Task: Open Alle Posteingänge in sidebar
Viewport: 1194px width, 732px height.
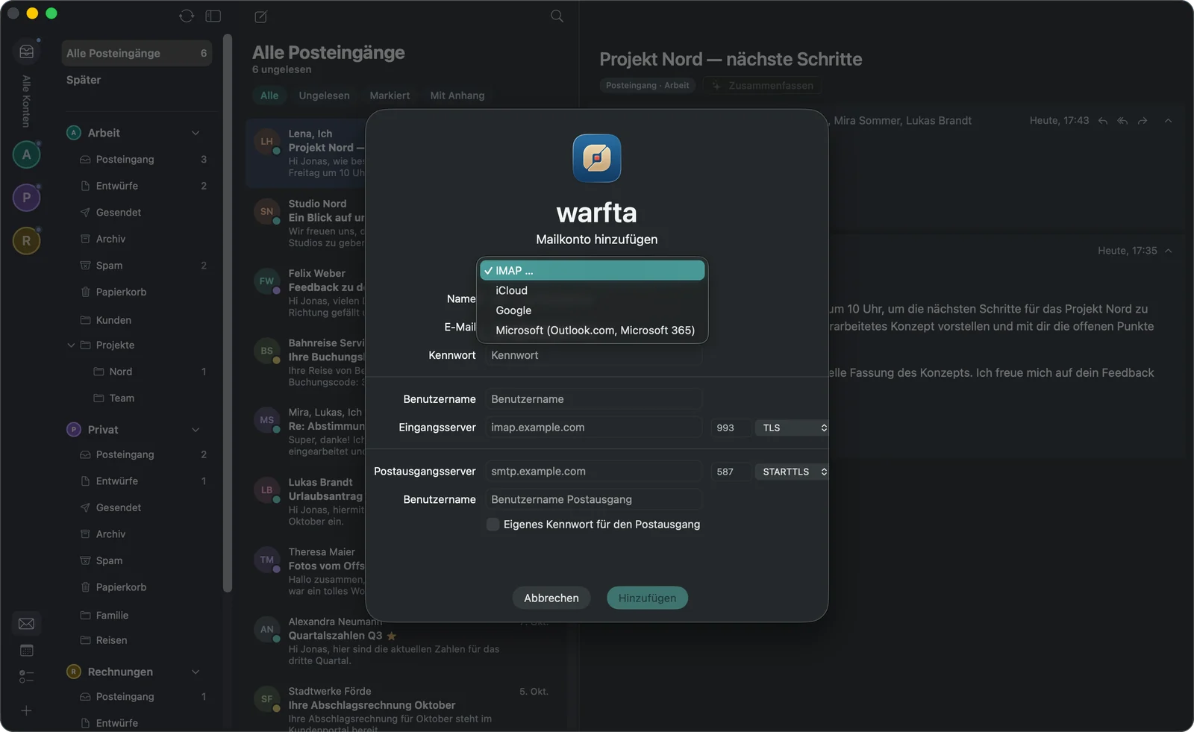Action: [x=137, y=53]
